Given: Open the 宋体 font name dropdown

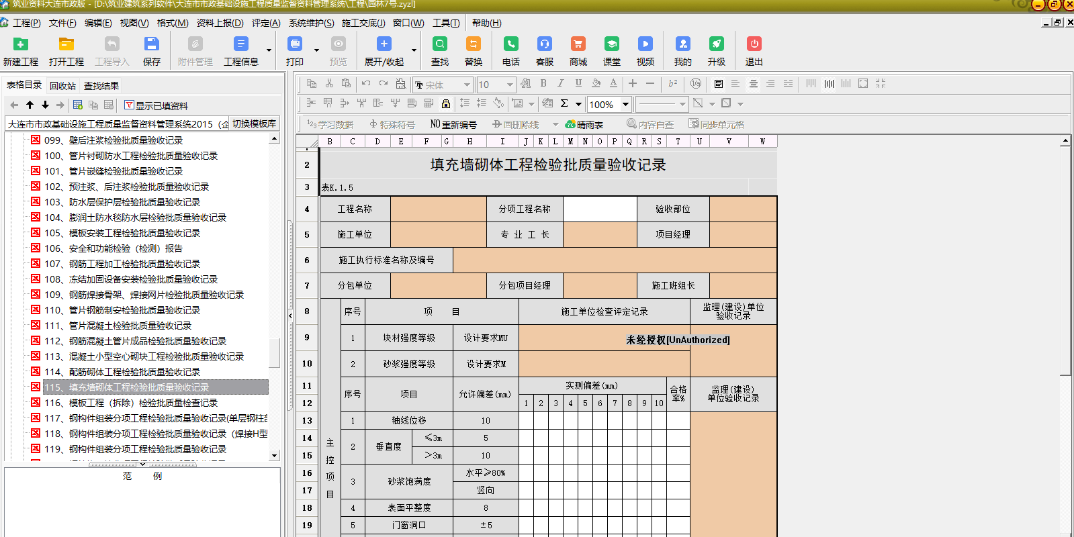Looking at the screenshot, I should pos(466,85).
